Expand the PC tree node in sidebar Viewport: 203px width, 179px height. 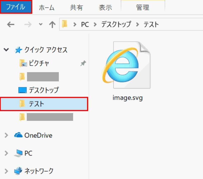[x=6, y=153]
